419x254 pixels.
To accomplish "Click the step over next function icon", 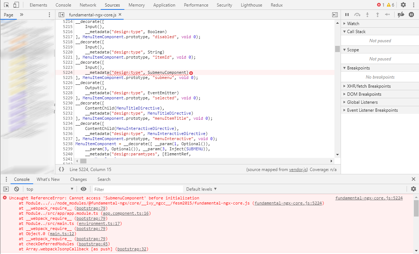I will 357,15.
